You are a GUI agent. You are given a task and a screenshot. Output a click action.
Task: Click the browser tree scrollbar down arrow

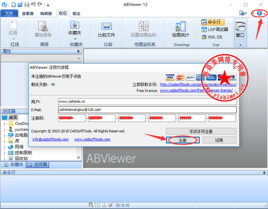(x=79, y=157)
